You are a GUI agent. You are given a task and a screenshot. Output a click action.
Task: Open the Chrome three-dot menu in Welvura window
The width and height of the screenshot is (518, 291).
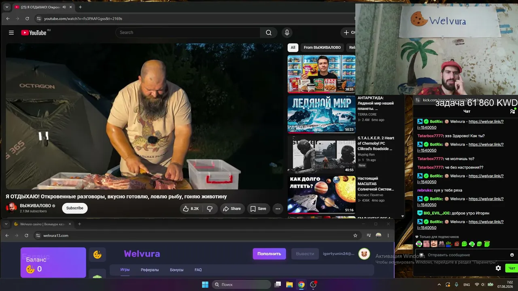pos(388,235)
